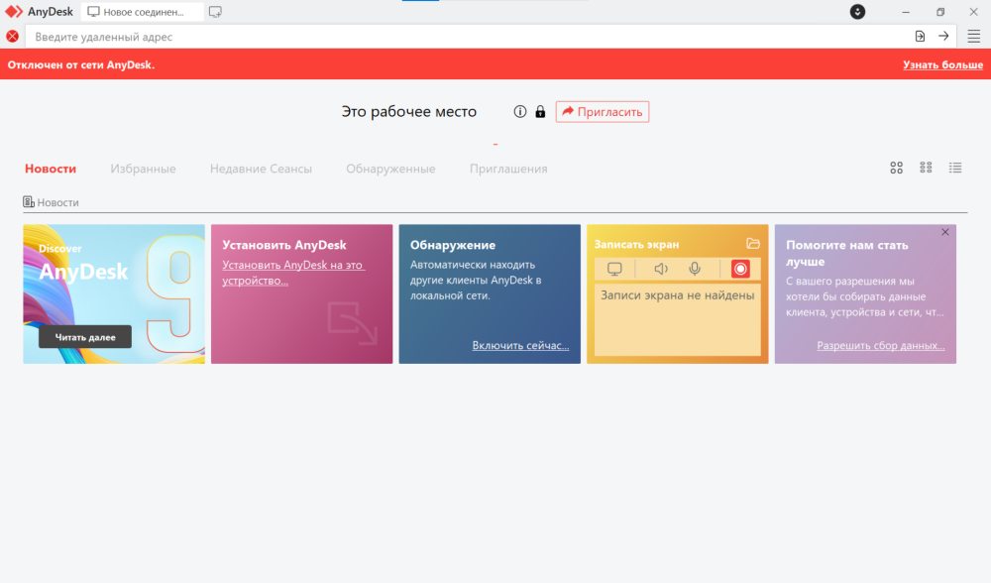Click the 'Записать экран' card title
Image resolution: width=991 pixels, height=583 pixels.
636,244
